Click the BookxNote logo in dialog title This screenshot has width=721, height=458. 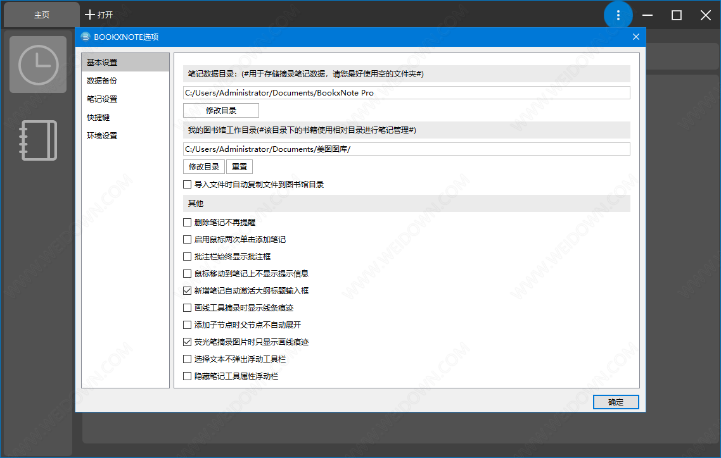[x=86, y=37]
